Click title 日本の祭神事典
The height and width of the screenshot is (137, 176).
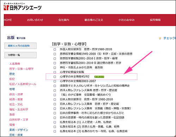[92, 113]
